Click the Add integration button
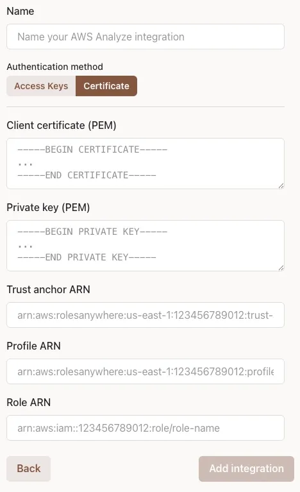The width and height of the screenshot is (300, 492). tap(246, 468)
